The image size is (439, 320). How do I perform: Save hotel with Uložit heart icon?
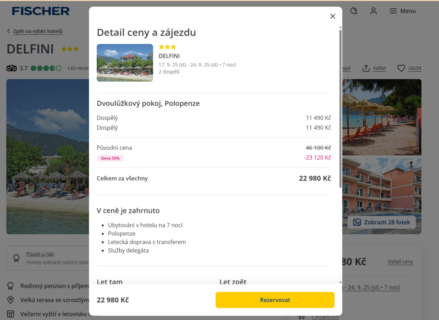[401, 68]
